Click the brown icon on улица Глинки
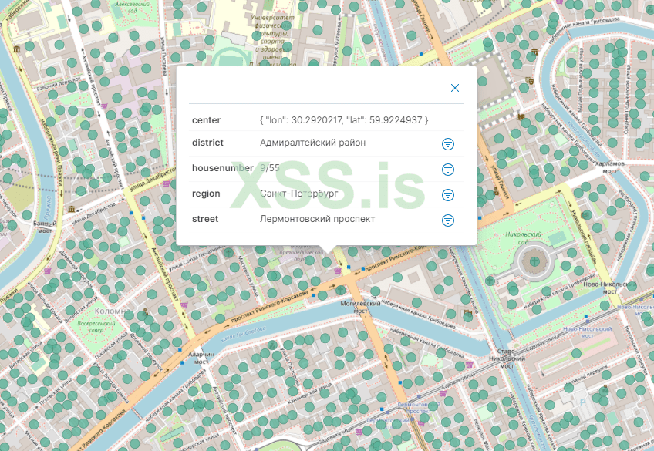The width and height of the screenshot is (654, 451). pos(496,191)
